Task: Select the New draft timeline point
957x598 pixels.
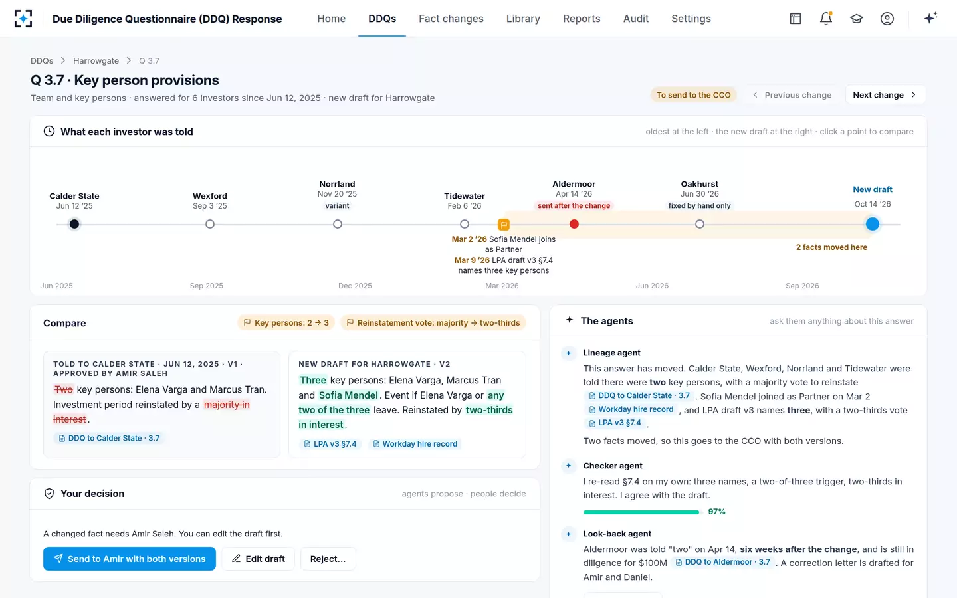Action: (873, 224)
